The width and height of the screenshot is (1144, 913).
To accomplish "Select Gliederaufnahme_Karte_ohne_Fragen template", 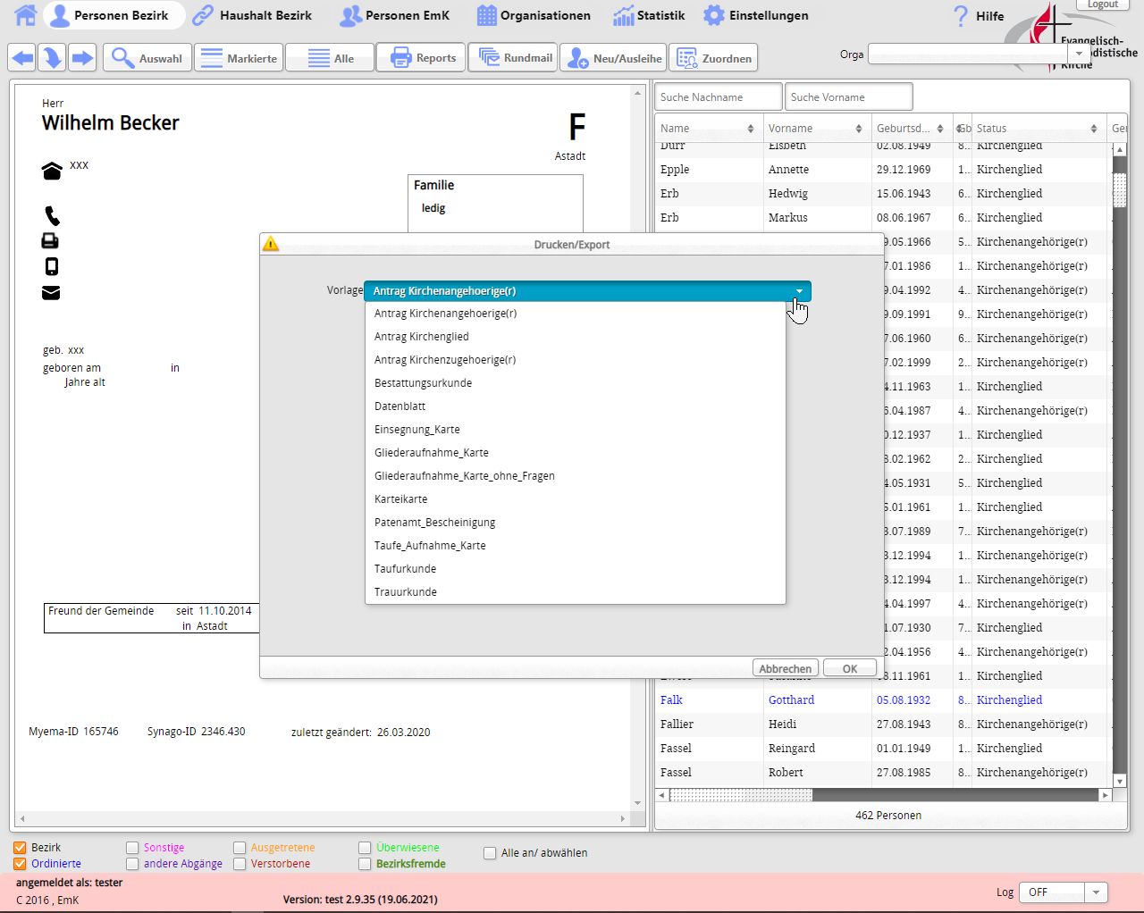I will (576, 476).
